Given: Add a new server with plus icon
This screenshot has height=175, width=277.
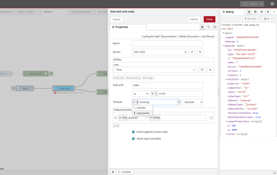Looking at the screenshot, I should (200, 52).
